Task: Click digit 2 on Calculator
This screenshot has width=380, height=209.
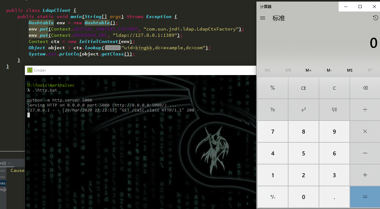Action: (x=303, y=175)
